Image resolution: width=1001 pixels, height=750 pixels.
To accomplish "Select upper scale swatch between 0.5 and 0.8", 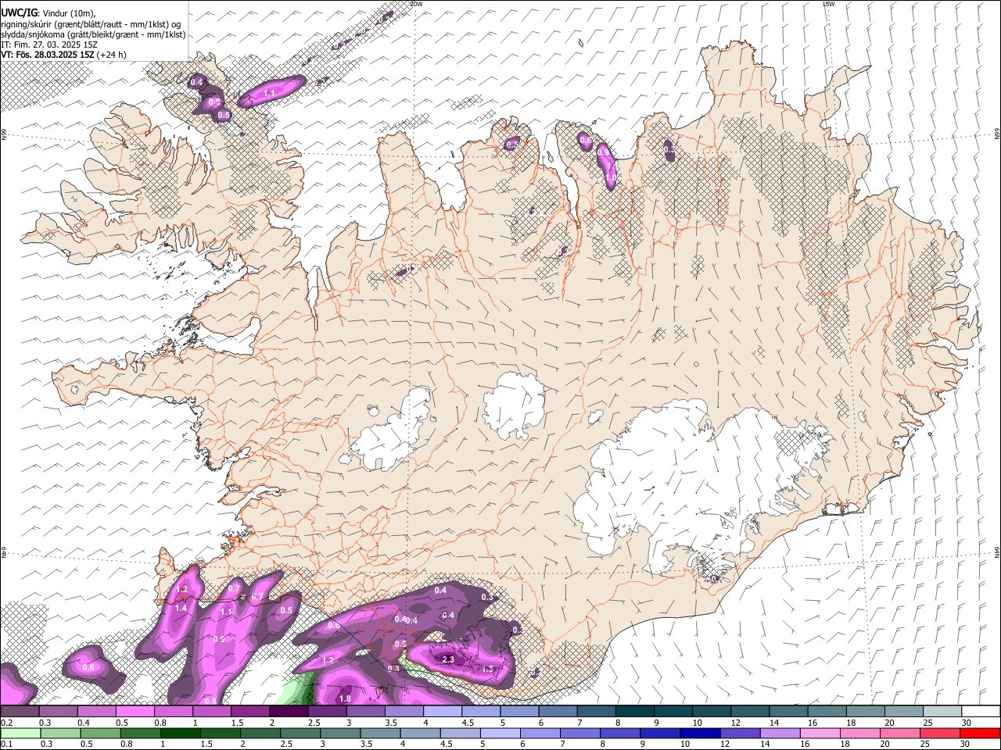I will pos(135,711).
